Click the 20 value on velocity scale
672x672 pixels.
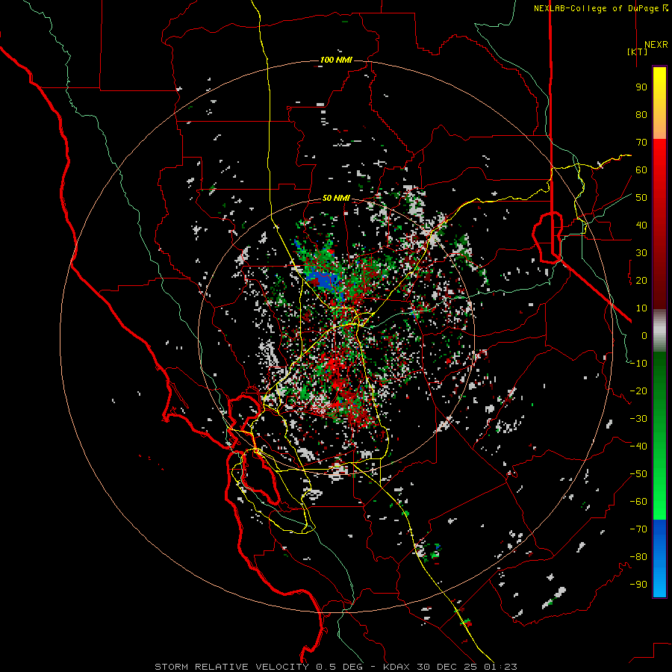pos(641,280)
